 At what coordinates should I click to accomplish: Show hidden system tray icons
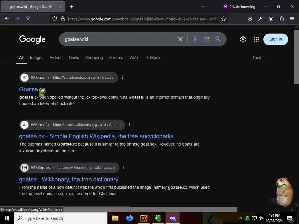pyautogui.click(x=240, y=218)
